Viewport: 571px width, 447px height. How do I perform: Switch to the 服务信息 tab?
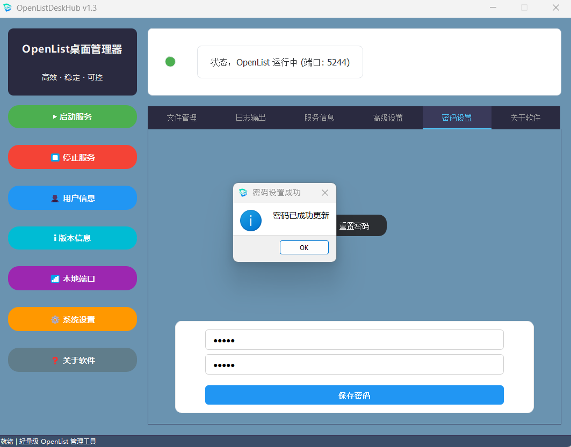[x=320, y=118]
